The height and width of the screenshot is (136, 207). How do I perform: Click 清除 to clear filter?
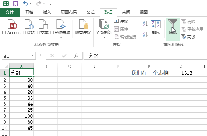(x=188, y=21)
